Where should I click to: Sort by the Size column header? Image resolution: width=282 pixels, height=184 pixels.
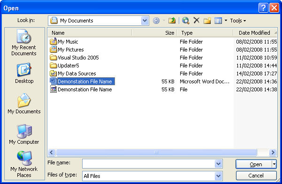(154, 33)
